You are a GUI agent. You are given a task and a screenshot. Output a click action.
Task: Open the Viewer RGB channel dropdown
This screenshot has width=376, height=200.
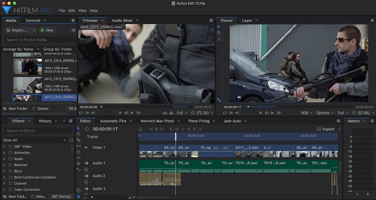[x=306, y=113]
